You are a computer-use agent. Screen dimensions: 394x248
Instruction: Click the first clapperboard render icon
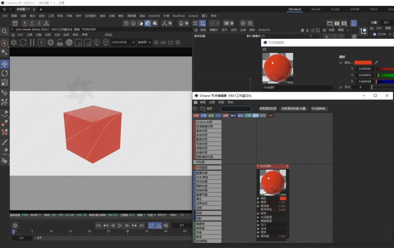330,23
